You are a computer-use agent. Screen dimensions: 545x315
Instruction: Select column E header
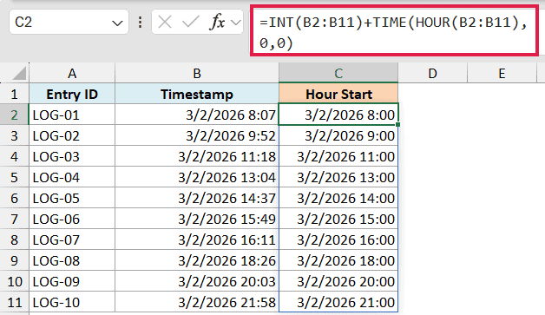click(x=502, y=74)
